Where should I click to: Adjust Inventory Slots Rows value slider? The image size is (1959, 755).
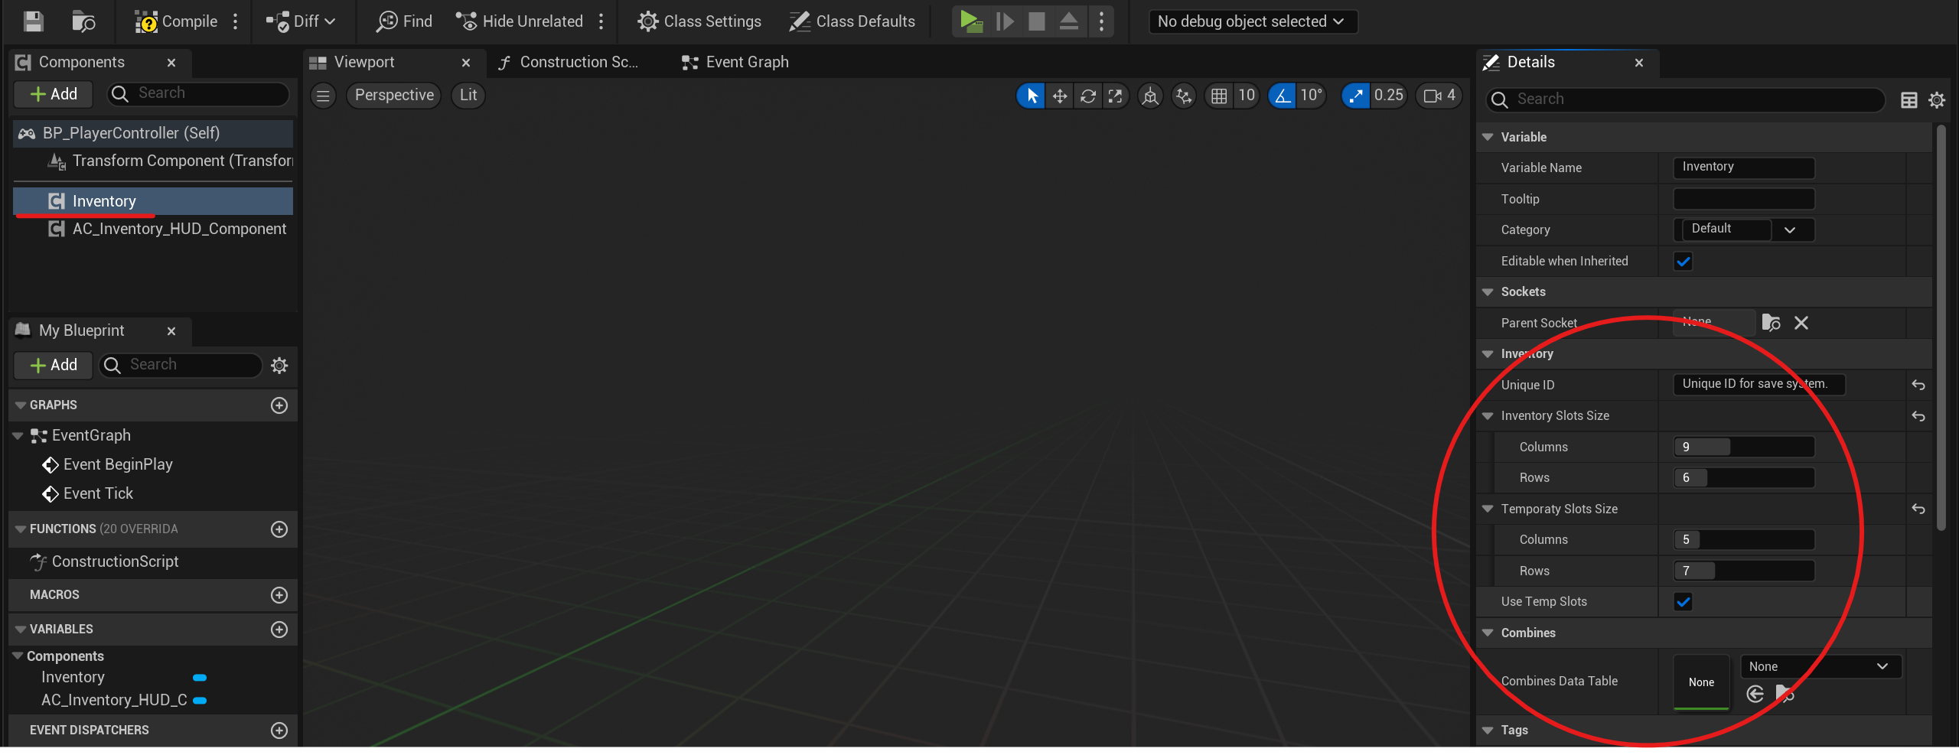[x=1744, y=478]
